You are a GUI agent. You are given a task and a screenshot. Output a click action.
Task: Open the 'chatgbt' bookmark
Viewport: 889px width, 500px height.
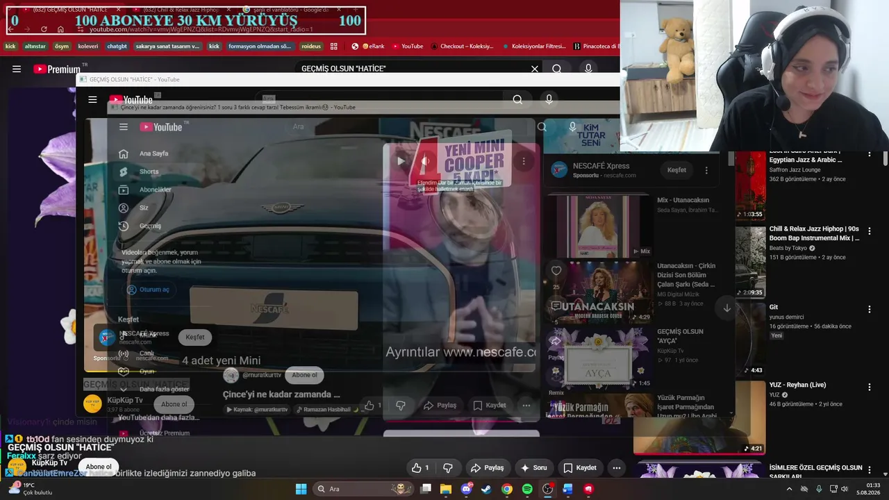[117, 47]
